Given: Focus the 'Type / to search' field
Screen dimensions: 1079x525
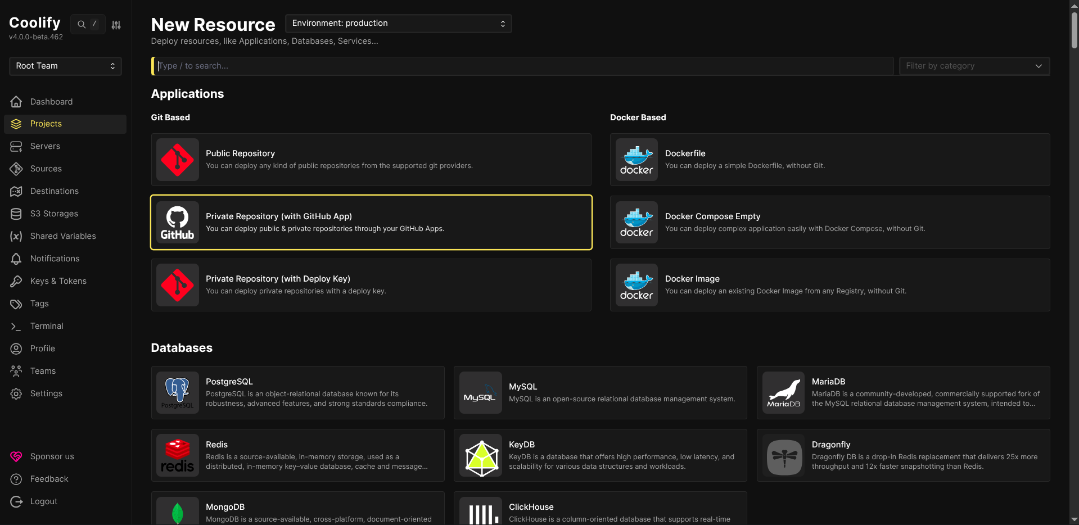Looking at the screenshot, I should click(x=523, y=66).
